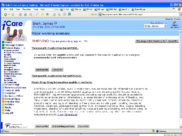The image size is (182, 136).
Task: Click the page scrollbar up arrow
Action: tap(181, 32)
